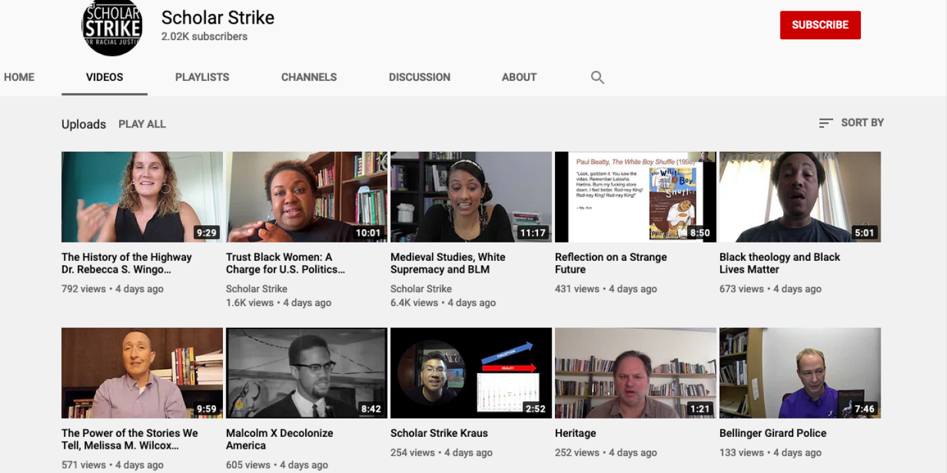Select the Videos tab
Image resolution: width=947 pixels, height=473 pixels.
[105, 77]
